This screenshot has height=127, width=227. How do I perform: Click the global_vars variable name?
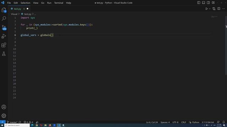point(28,35)
